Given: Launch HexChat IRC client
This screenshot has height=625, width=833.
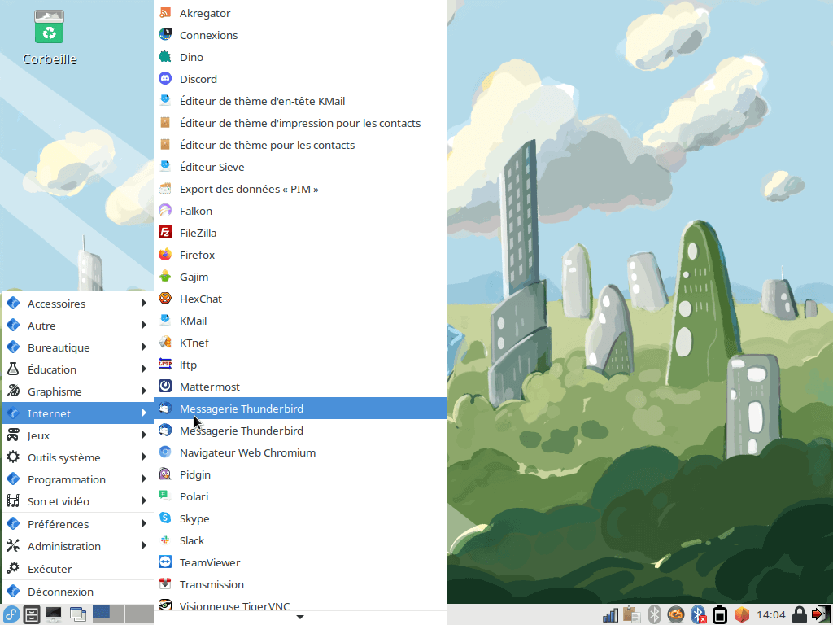Looking at the screenshot, I should point(300,299).
